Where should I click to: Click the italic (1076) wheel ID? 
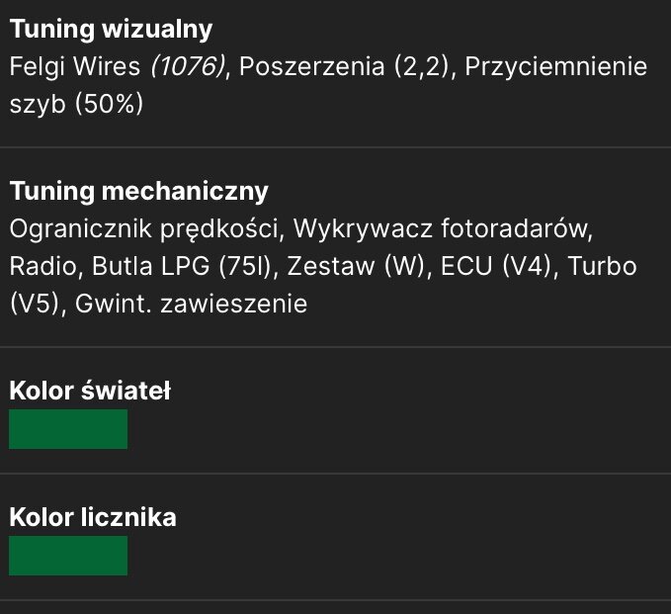pyautogui.click(x=188, y=67)
